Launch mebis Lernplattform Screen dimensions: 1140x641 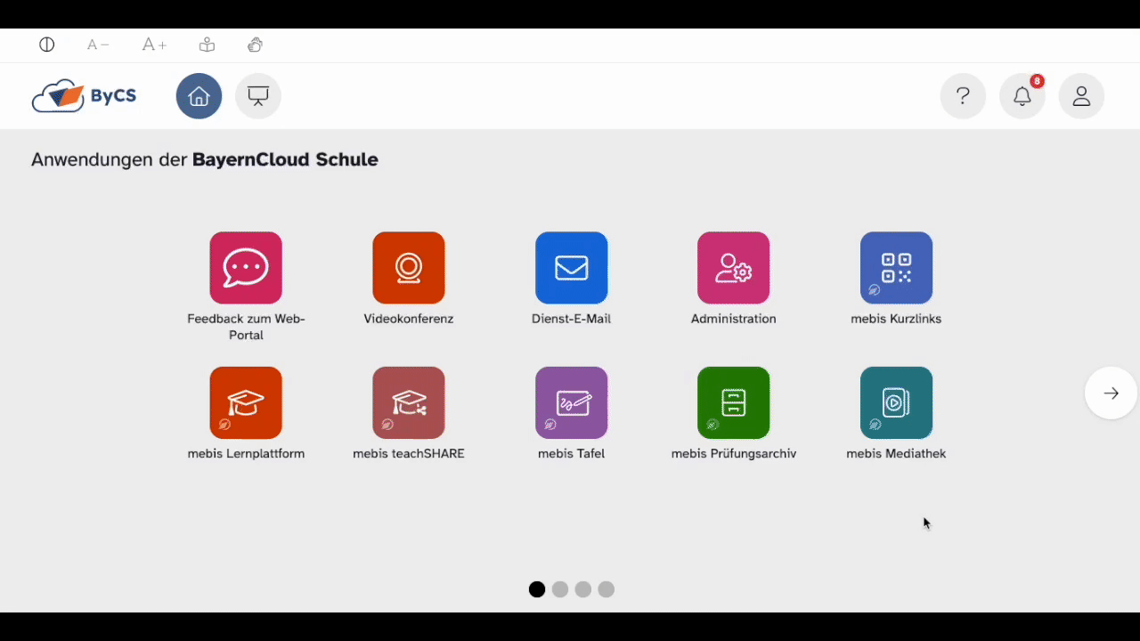point(246,403)
